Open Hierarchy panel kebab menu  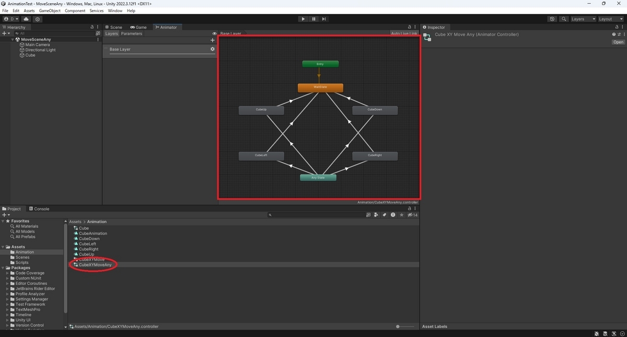click(x=98, y=27)
